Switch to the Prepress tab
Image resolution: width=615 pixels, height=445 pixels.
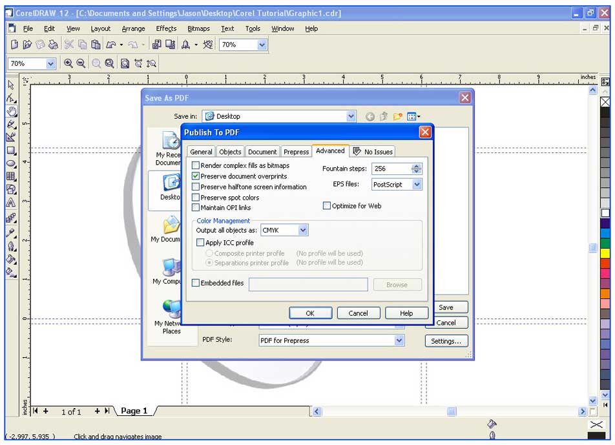point(296,152)
